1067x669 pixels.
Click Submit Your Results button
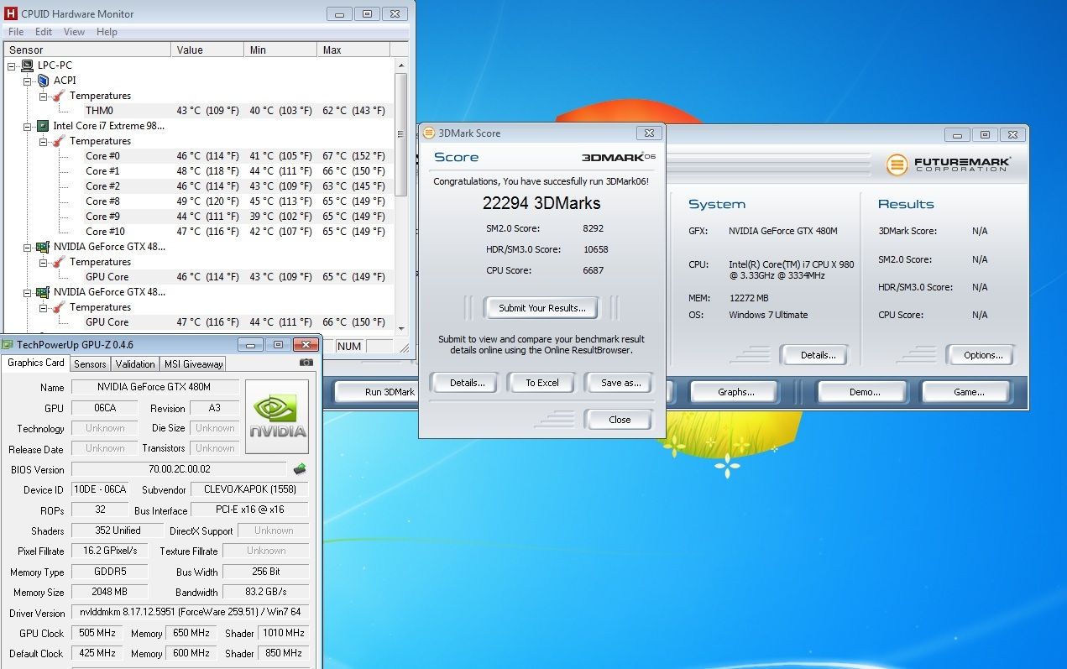pyautogui.click(x=542, y=308)
